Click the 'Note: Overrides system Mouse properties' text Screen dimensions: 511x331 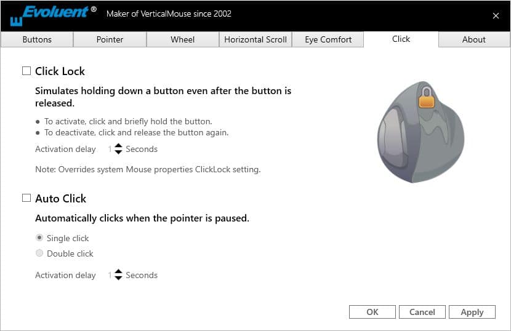tap(148, 169)
